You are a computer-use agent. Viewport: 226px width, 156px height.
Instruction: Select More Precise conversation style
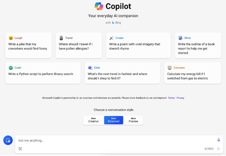(133, 120)
